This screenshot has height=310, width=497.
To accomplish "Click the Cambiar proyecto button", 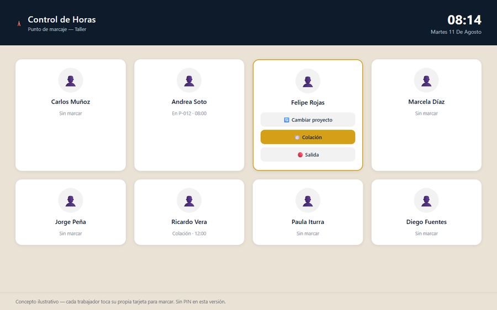I will click(308, 120).
